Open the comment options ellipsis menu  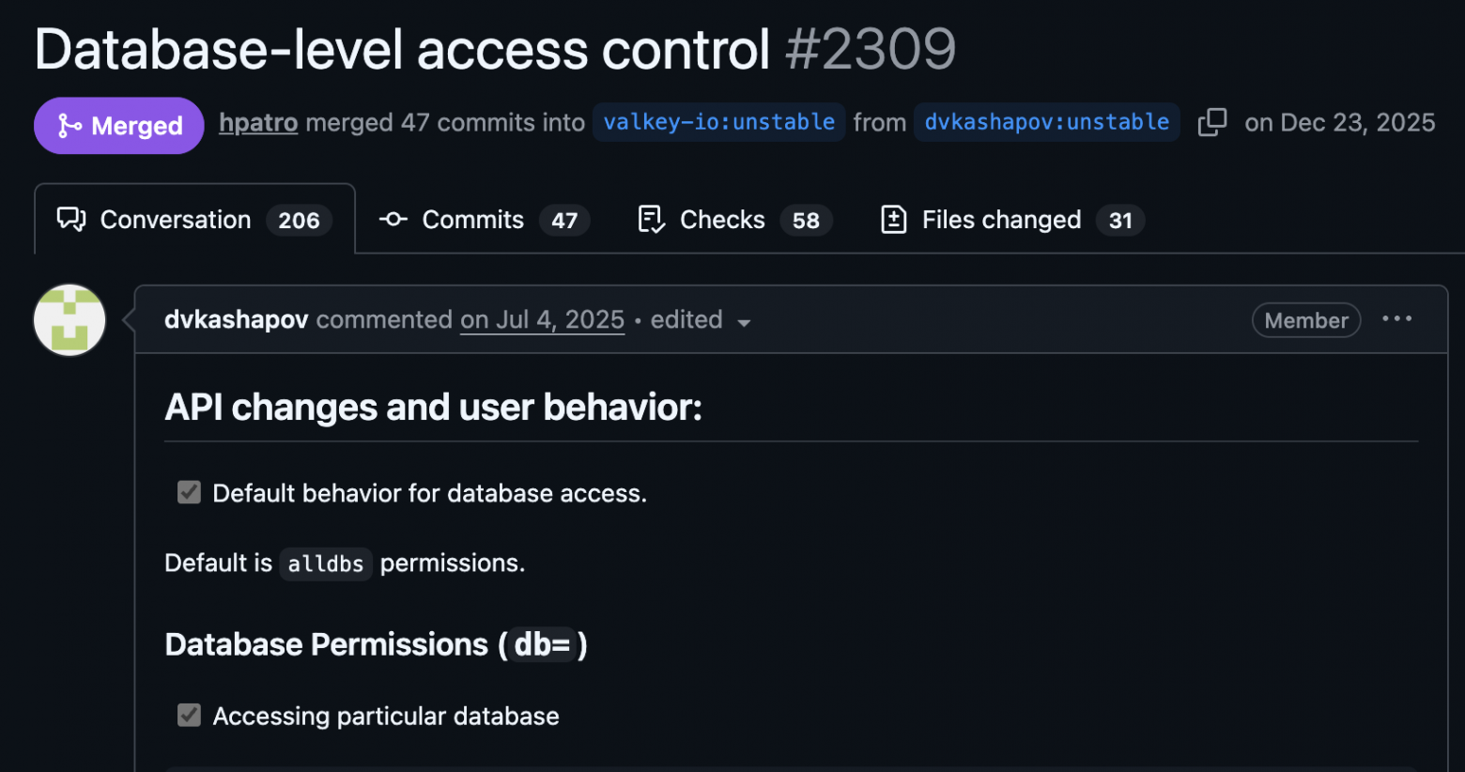point(1396,319)
